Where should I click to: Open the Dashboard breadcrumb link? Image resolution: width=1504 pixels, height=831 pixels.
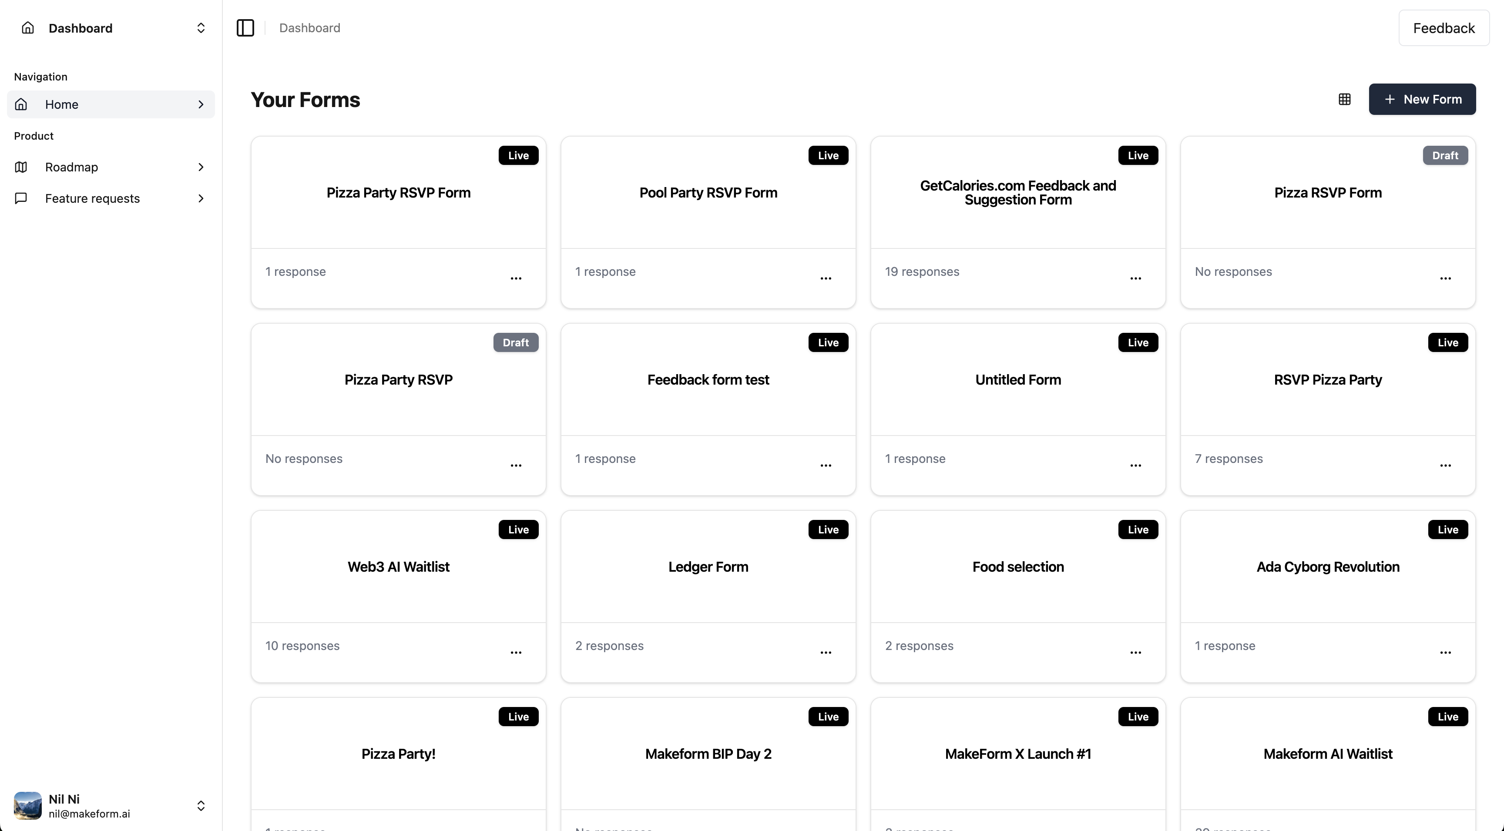click(x=309, y=27)
